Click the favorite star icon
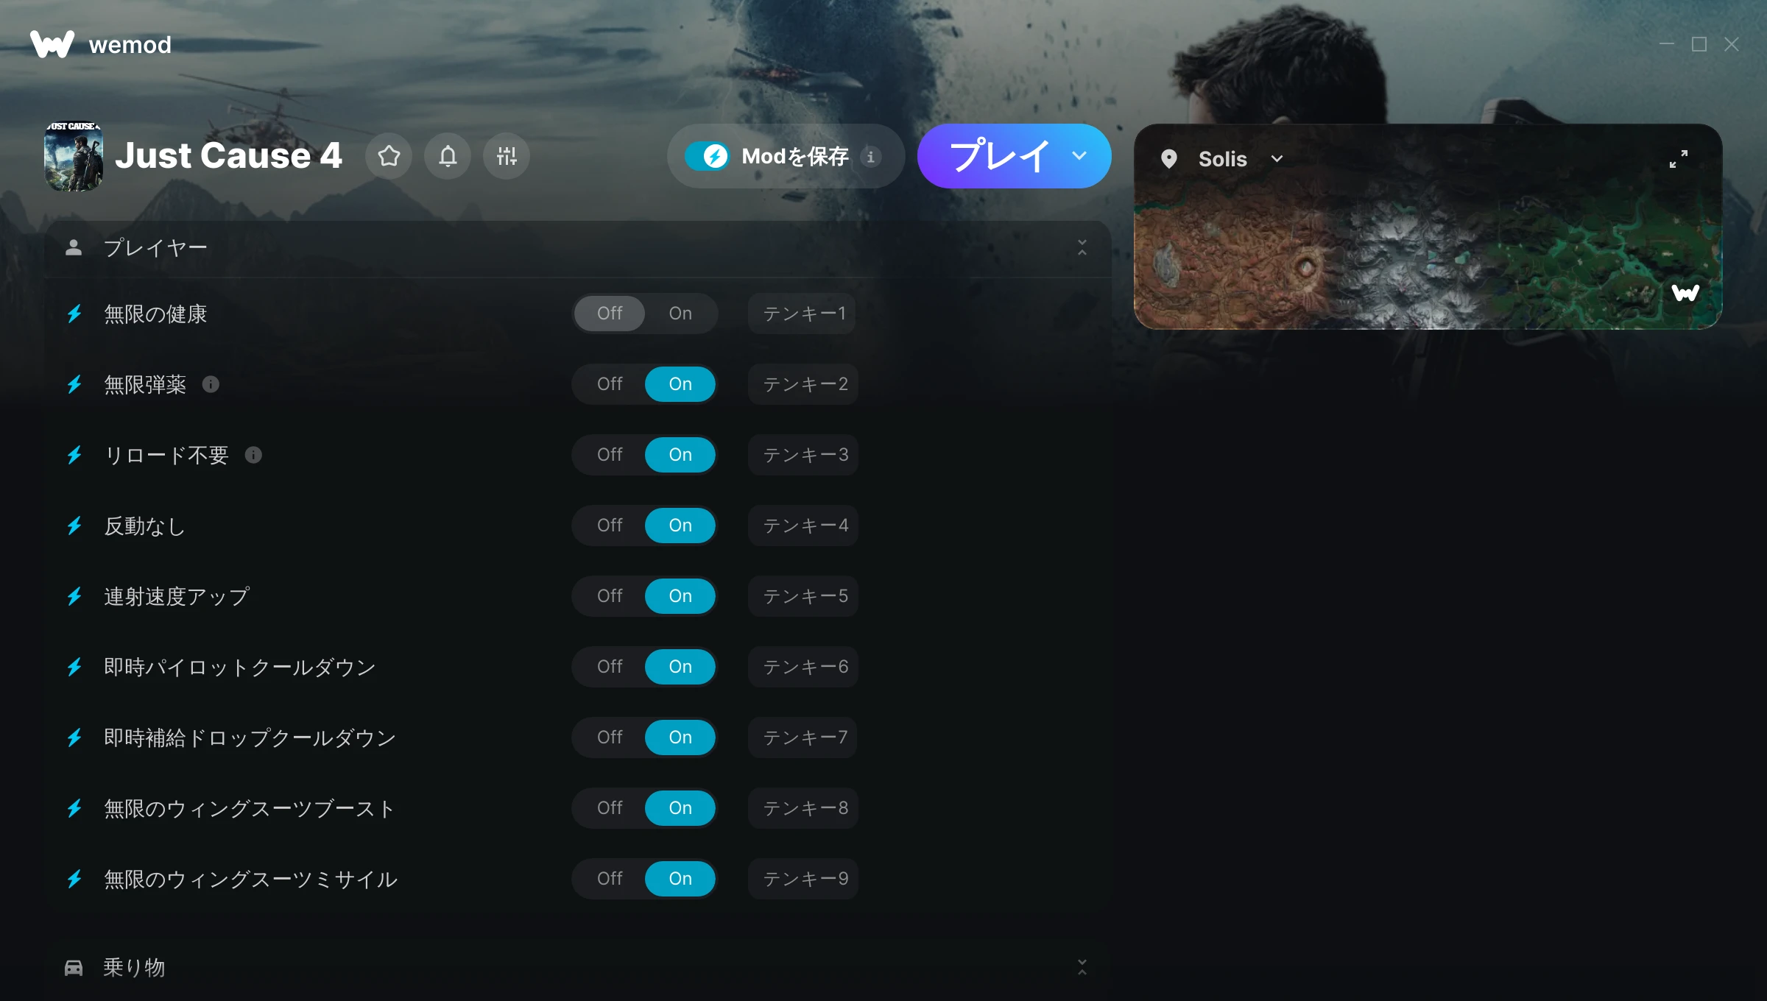The height and width of the screenshot is (1001, 1767). [x=389, y=156]
